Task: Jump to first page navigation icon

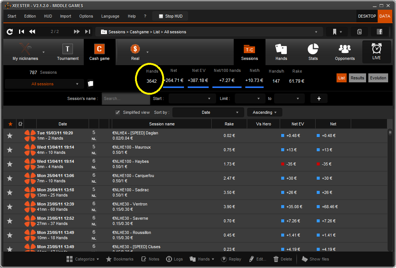Action: [21, 31]
